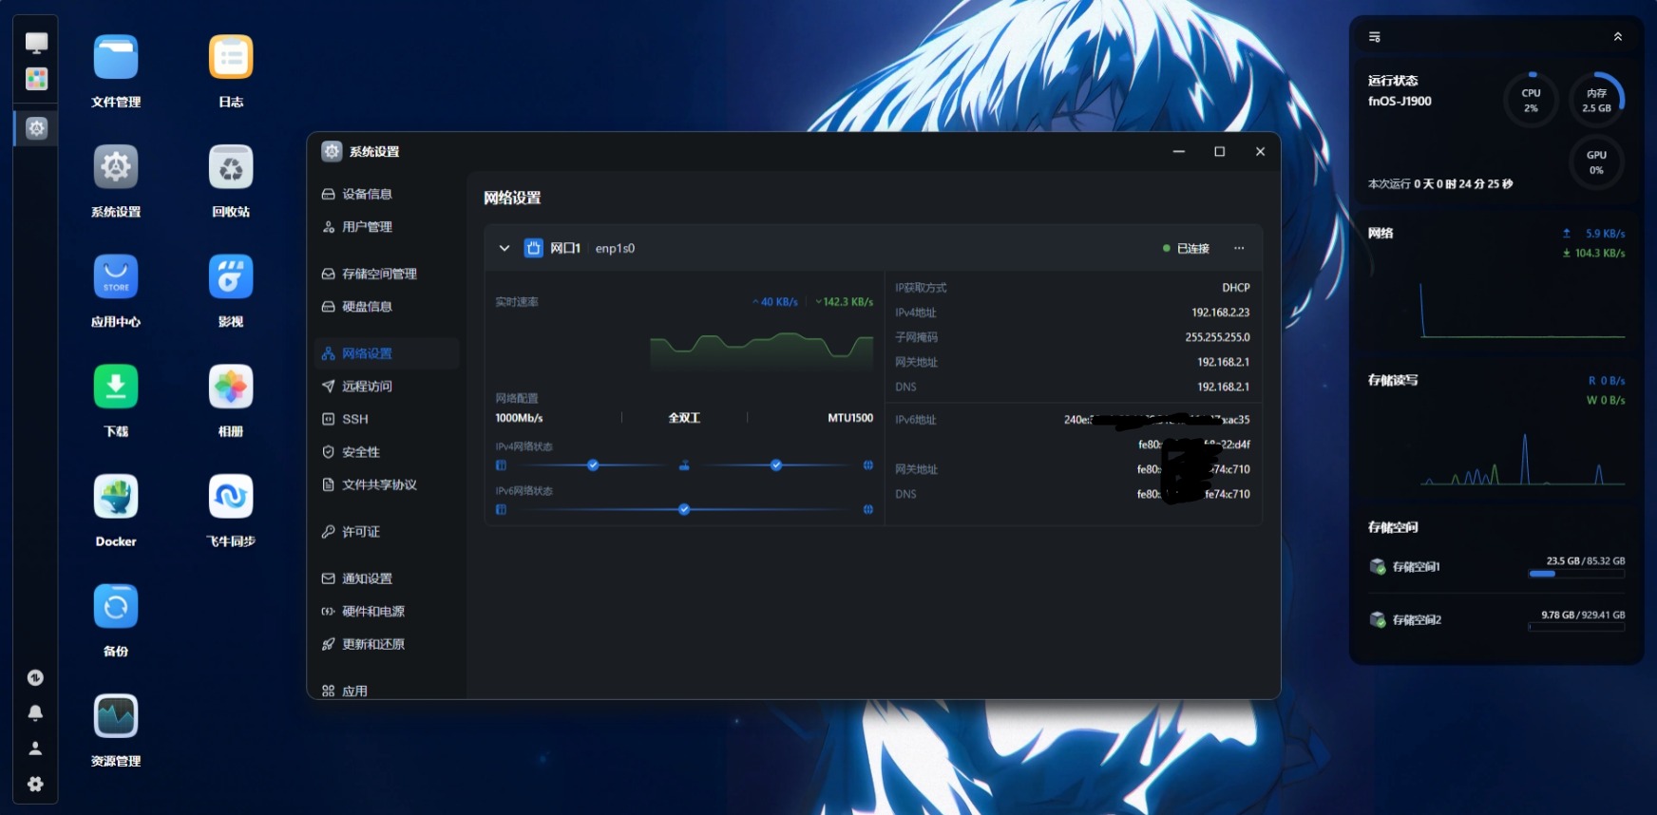Click the MTU1500 value
The width and height of the screenshot is (1657, 815).
(850, 418)
